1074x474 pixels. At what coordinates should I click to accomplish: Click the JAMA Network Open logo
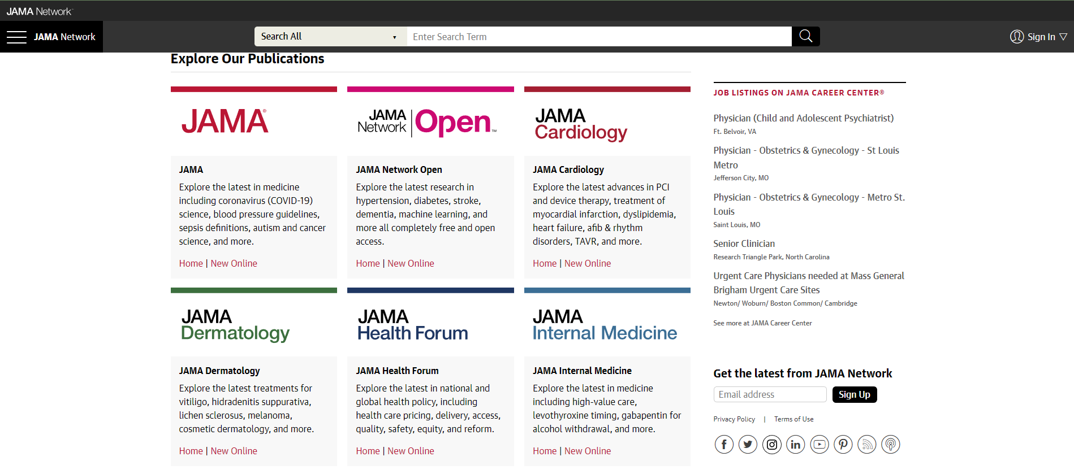(427, 123)
